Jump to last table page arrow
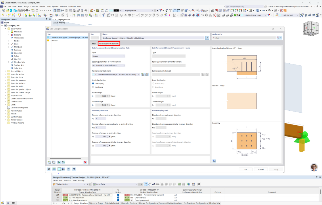 pos(71,203)
